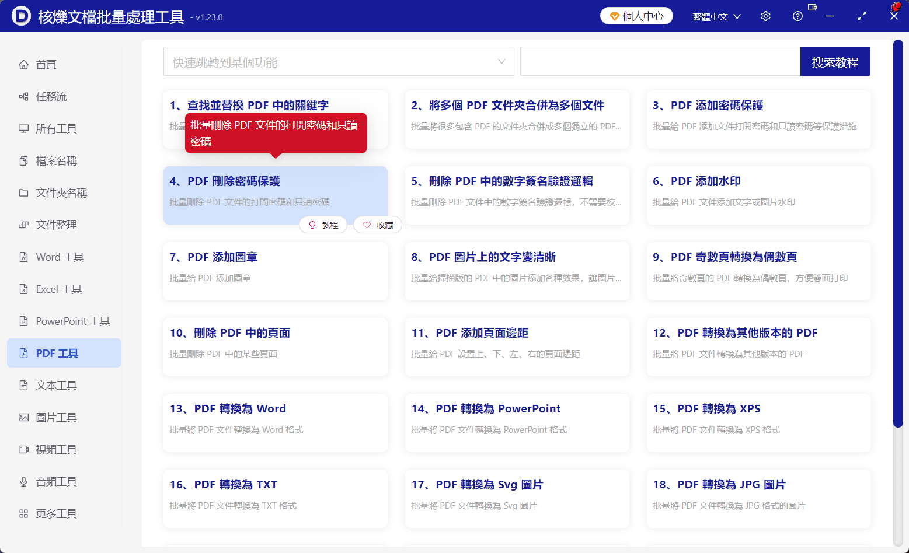Open Excel 工具 section
909x553 pixels.
64,289
